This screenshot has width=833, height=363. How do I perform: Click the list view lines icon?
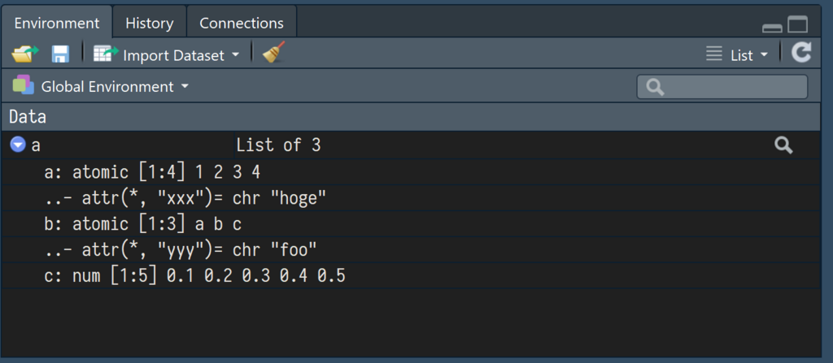pyautogui.click(x=714, y=54)
